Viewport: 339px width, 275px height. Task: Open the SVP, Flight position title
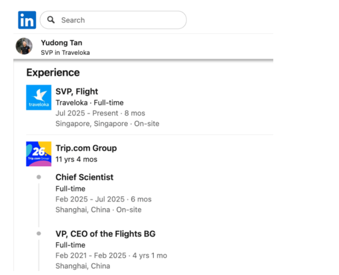[77, 92]
